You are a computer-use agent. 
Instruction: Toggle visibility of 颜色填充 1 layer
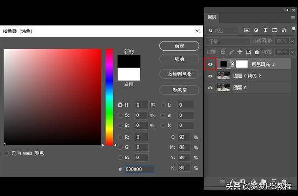(210, 64)
